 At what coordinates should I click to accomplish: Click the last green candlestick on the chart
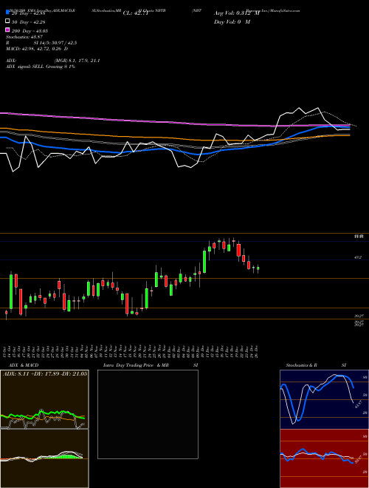258,268
